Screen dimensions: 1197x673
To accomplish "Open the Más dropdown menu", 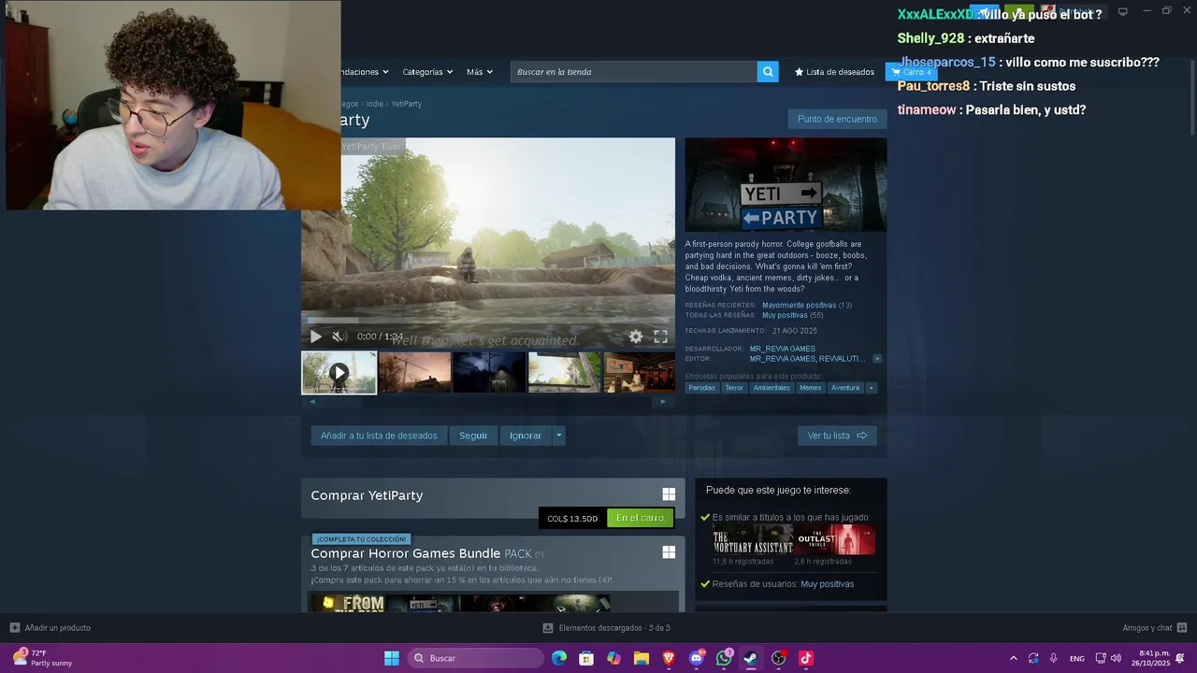I will [480, 72].
